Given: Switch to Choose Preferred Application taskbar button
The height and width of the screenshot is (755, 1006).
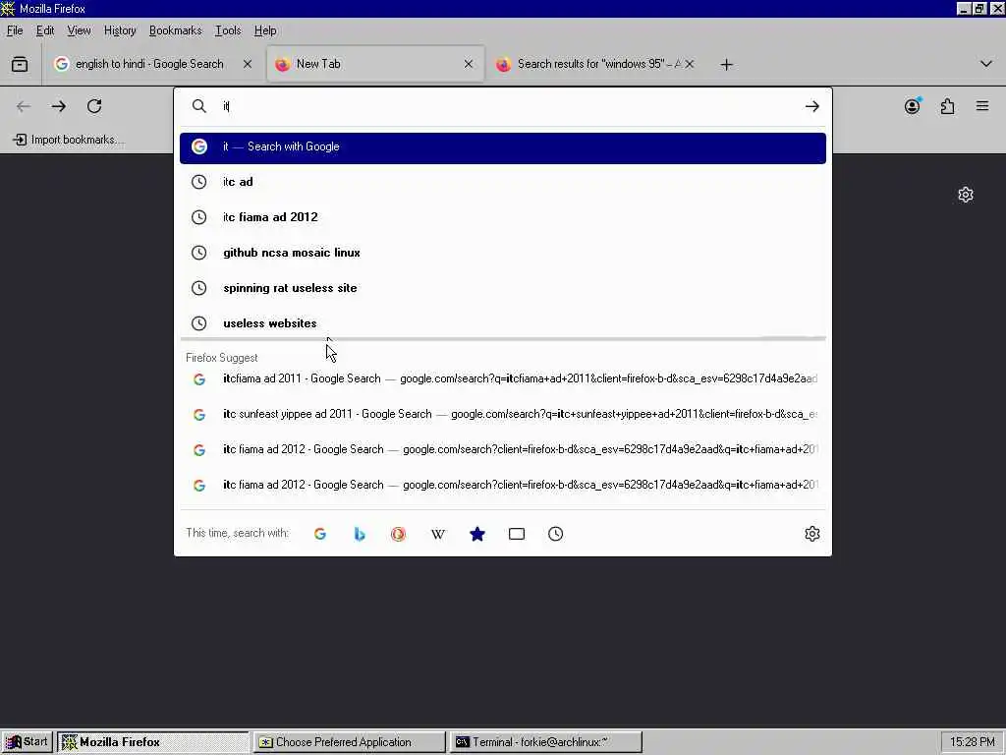Looking at the screenshot, I should (x=349, y=742).
